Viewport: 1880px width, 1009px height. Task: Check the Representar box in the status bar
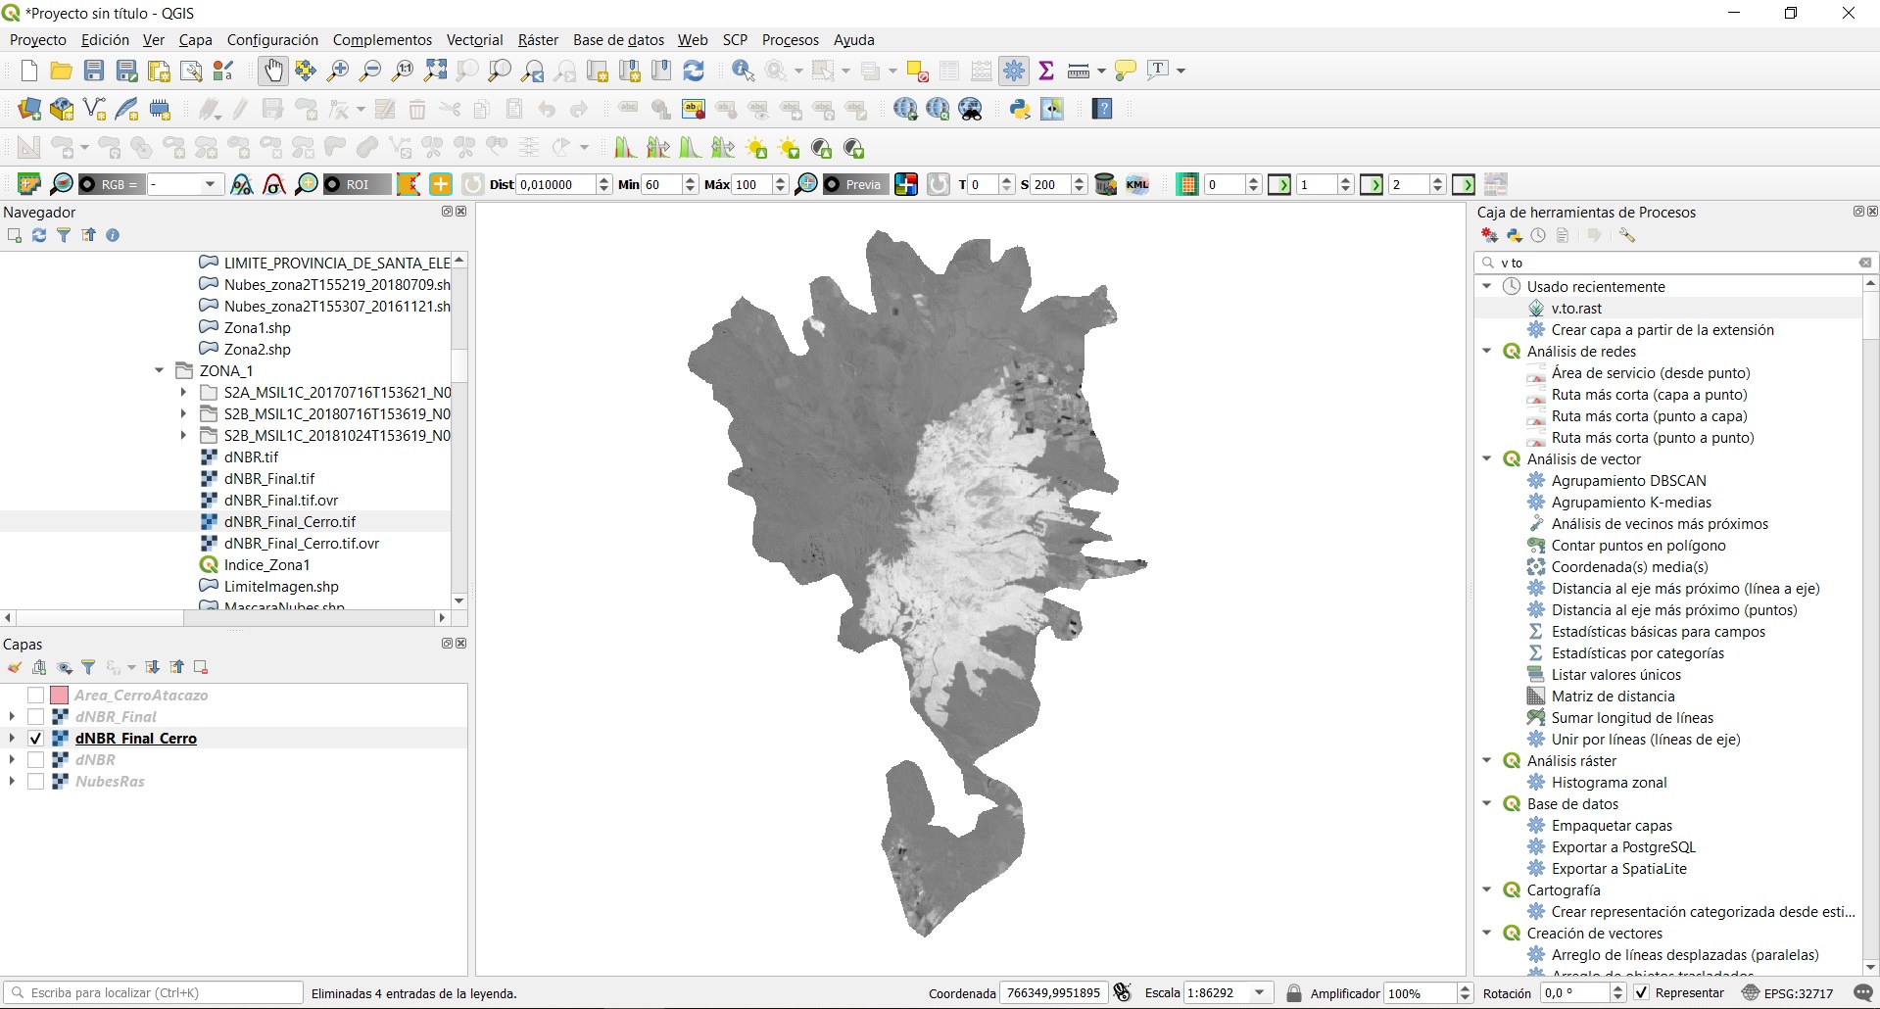pos(1641,992)
